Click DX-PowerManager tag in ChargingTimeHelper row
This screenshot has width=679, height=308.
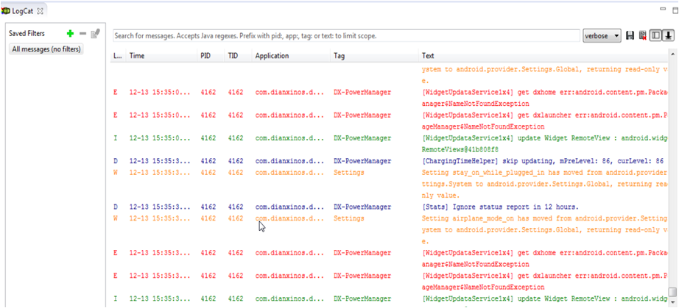click(362, 161)
